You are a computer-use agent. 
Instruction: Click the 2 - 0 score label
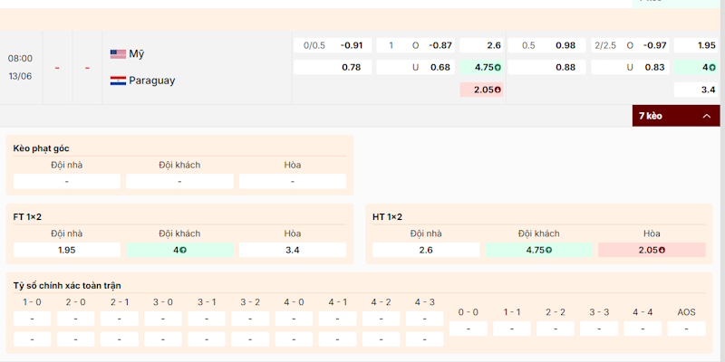75,302
